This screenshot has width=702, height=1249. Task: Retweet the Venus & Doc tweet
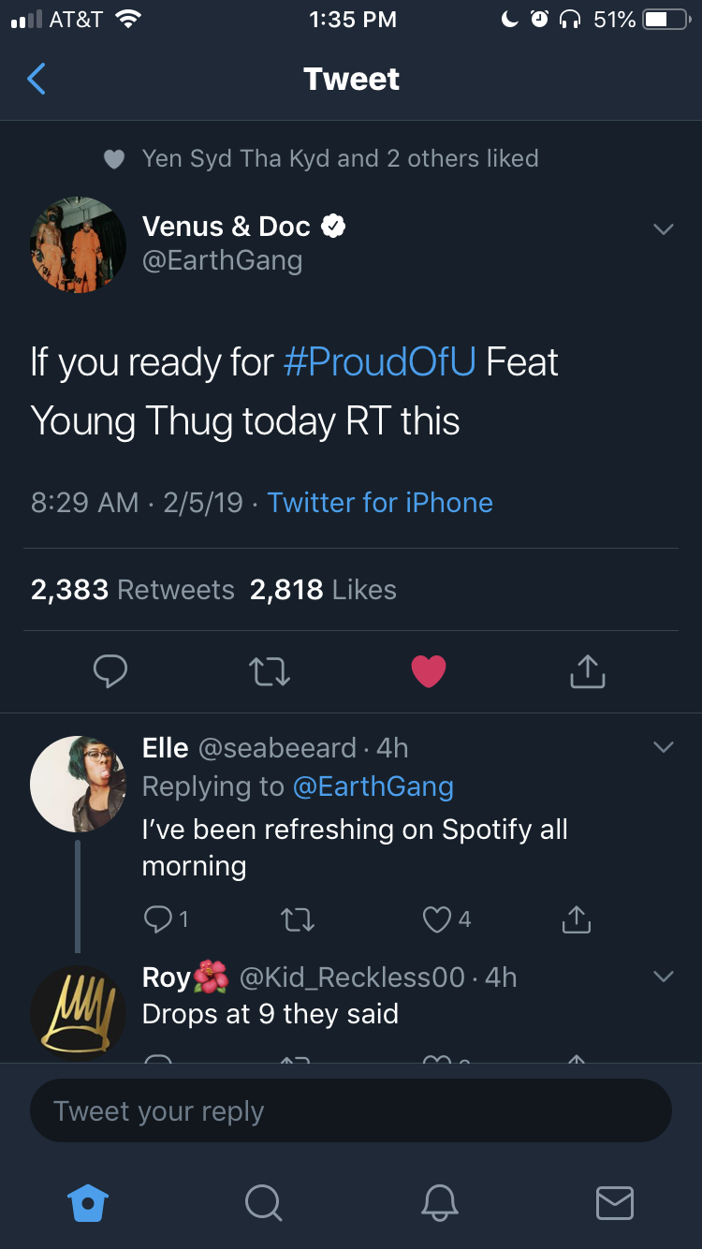click(270, 670)
